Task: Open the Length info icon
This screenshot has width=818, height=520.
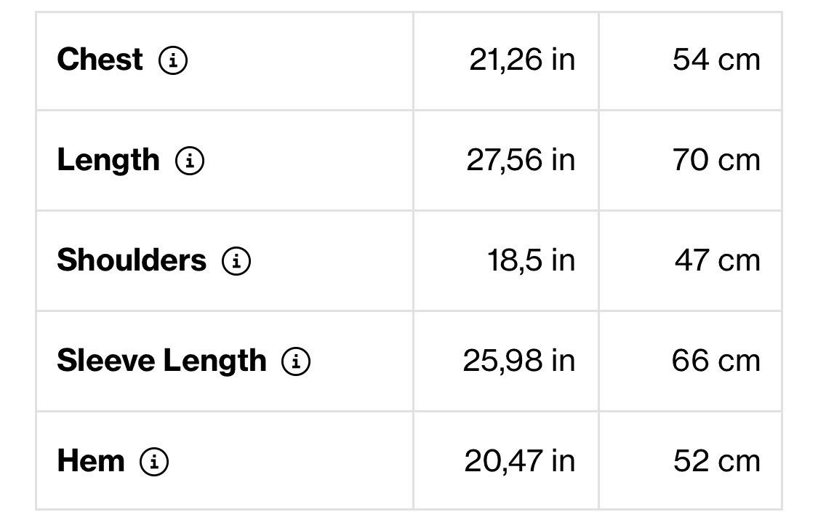Action: click(189, 161)
